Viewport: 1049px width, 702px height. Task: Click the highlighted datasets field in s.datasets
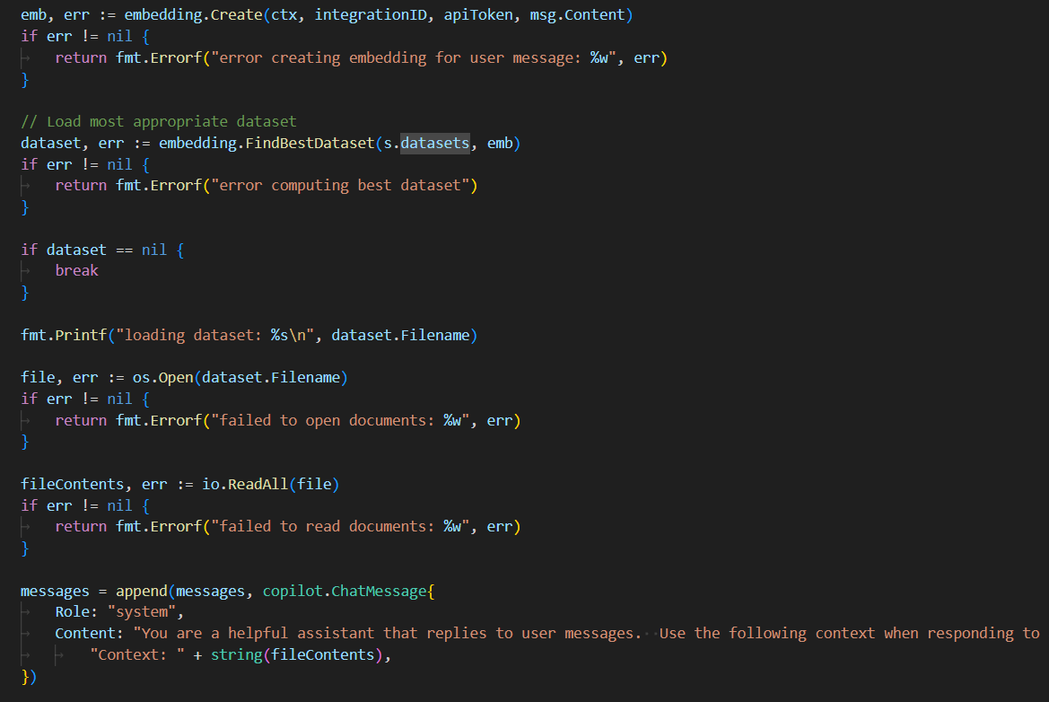point(435,144)
